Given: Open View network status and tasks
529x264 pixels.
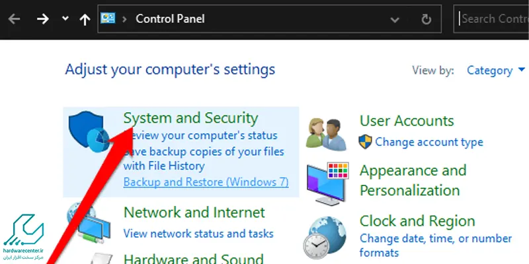Looking at the screenshot, I should tap(198, 233).
